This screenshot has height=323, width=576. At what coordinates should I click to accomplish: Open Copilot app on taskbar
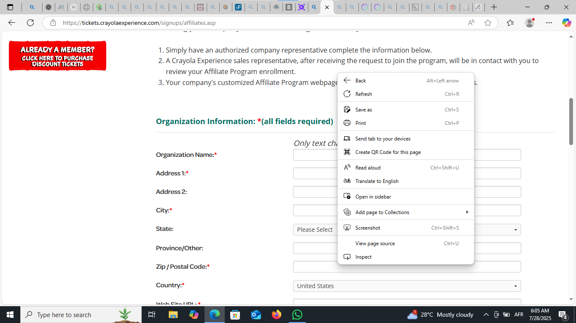point(194,315)
